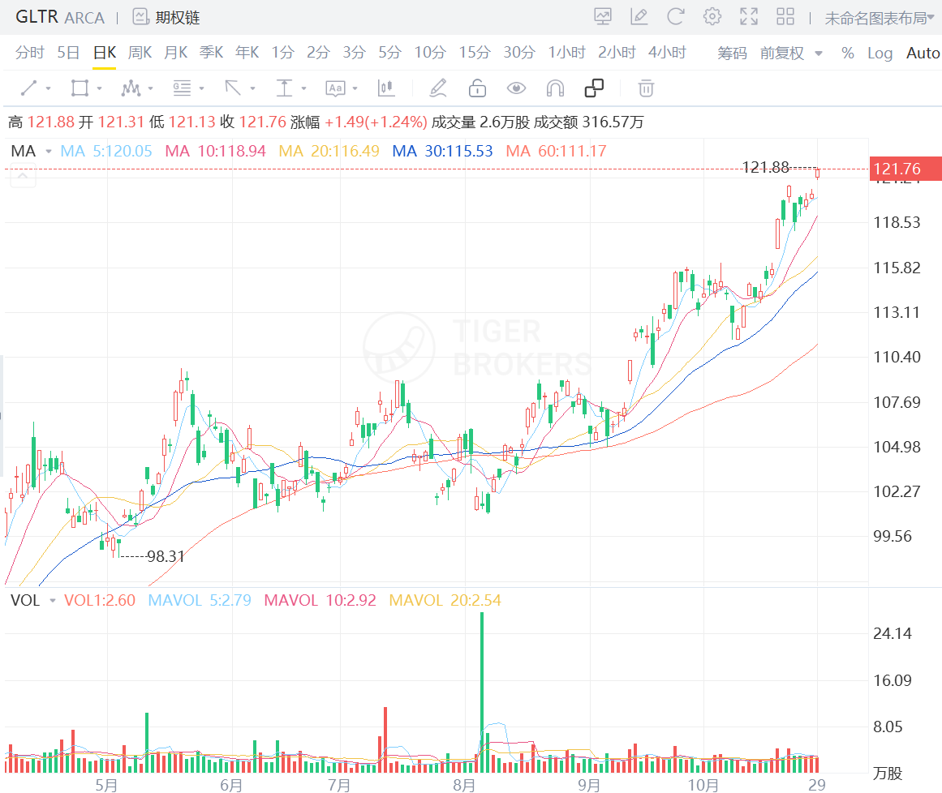The width and height of the screenshot is (942, 793).
Task: Enable percent scale with % button
Action: coord(848,53)
